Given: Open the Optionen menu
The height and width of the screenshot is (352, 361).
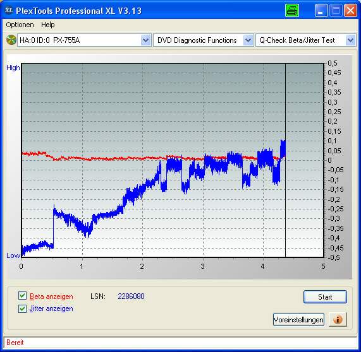Looking at the screenshot, I should 20,25.
